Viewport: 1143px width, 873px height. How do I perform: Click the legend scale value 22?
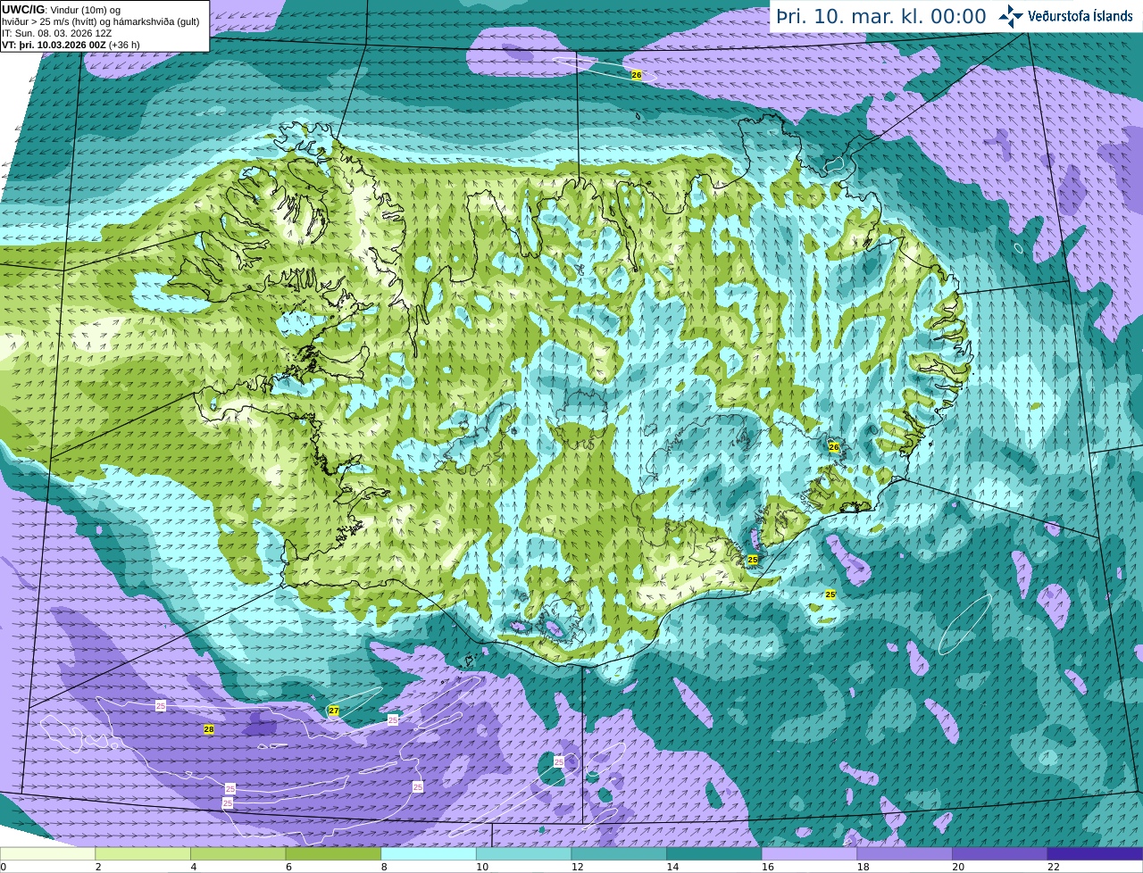click(1054, 866)
